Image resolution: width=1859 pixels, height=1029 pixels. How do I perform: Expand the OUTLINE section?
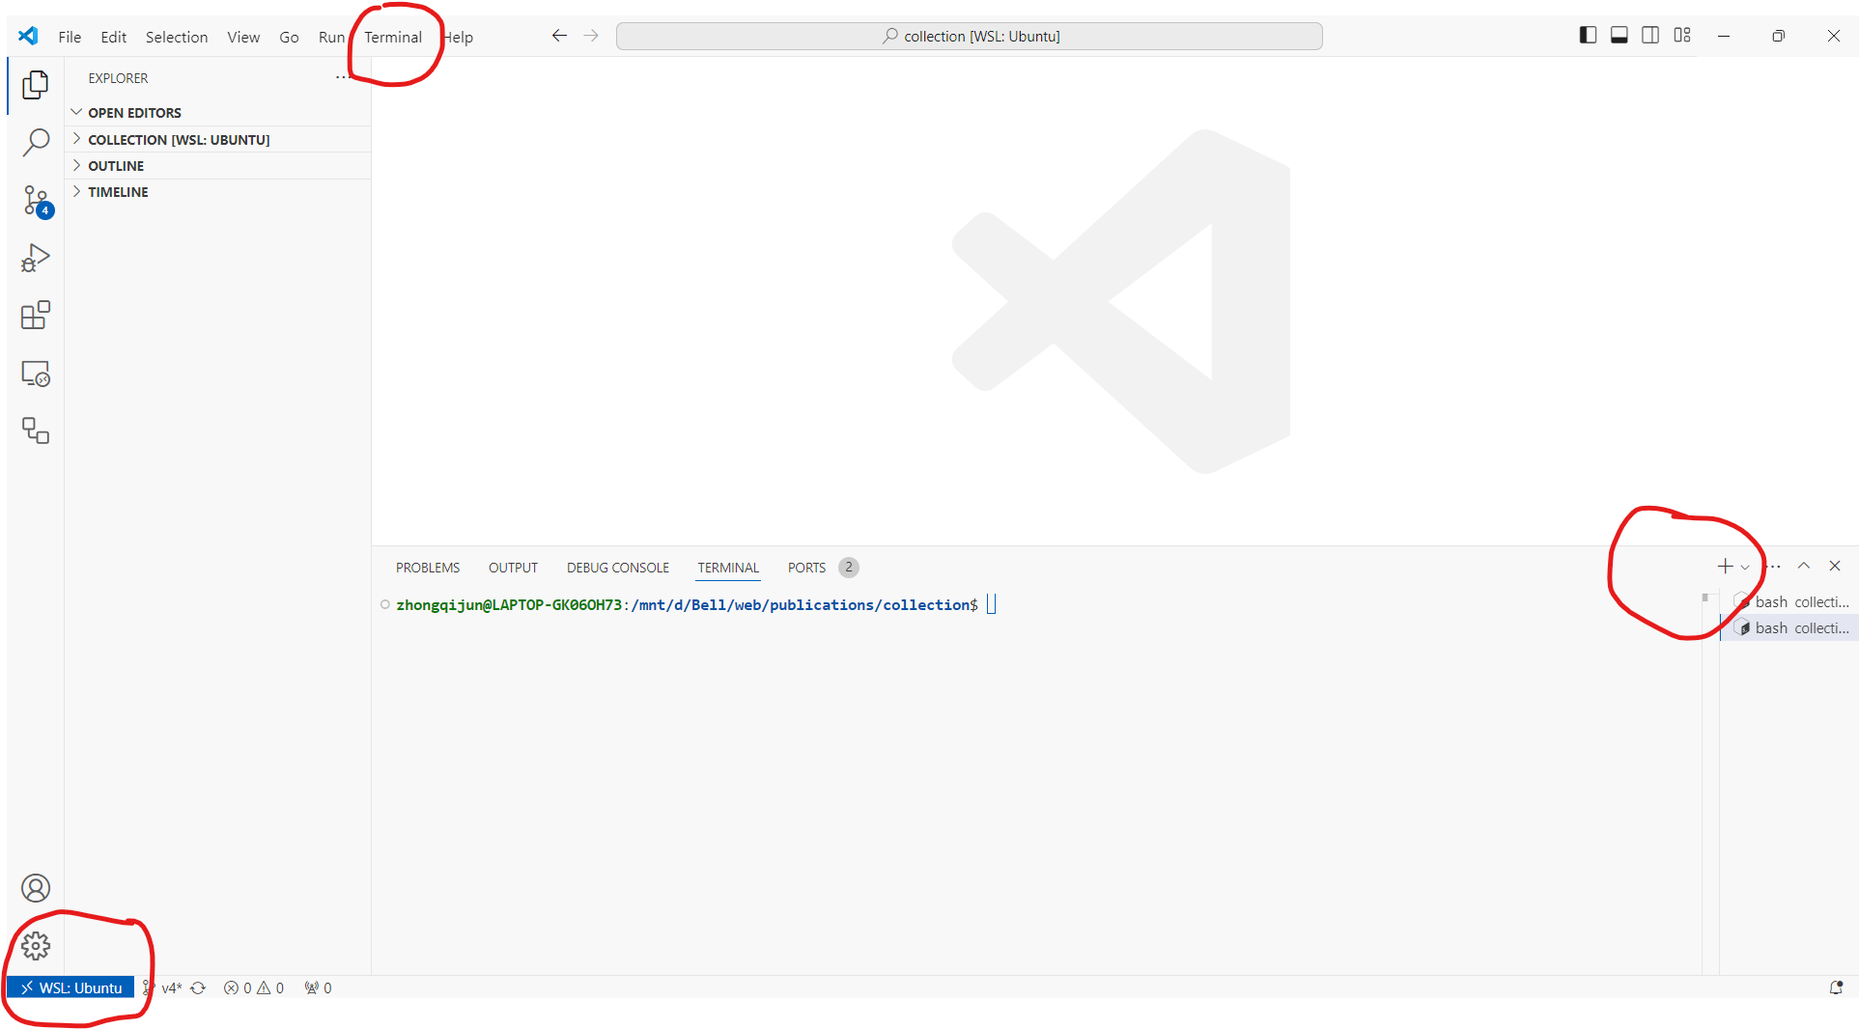point(218,166)
